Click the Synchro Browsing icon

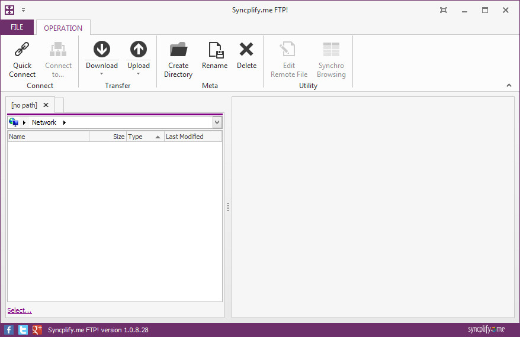pyautogui.click(x=331, y=49)
